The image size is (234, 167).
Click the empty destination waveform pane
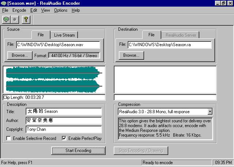pos(165,80)
